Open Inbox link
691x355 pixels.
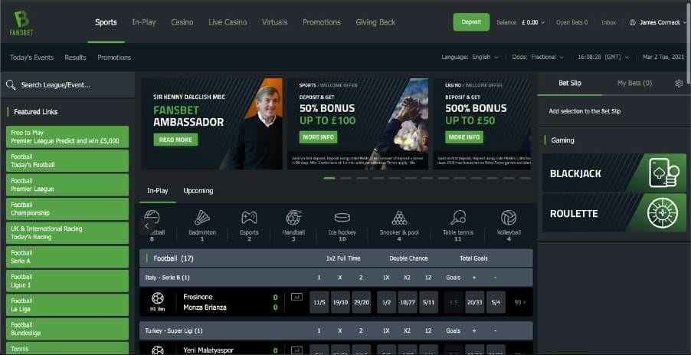[x=608, y=22]
